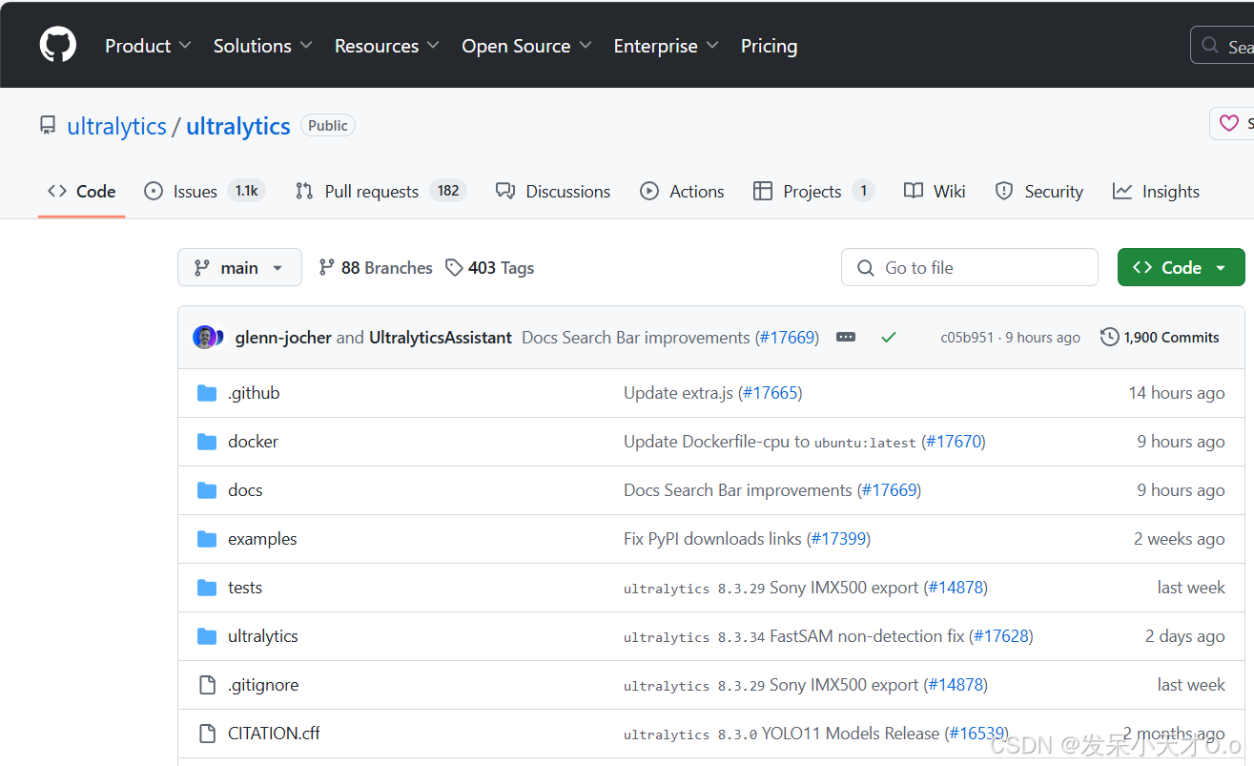
Task: Open the examples folder
Action: point(262,539)
